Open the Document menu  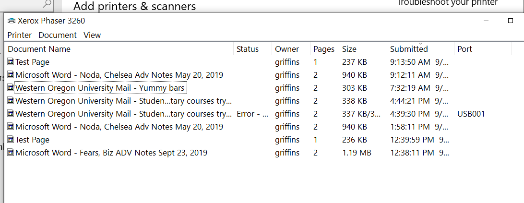click(x=58, y=35)
